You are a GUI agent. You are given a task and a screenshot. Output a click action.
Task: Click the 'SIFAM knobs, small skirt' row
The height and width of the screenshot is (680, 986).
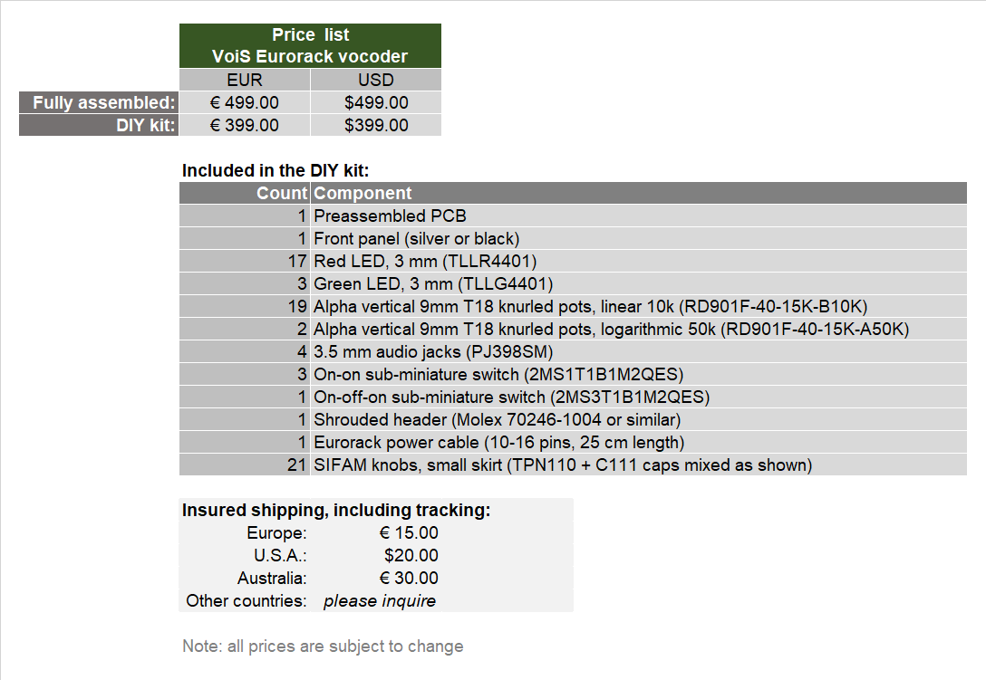[x=562, y=465]
